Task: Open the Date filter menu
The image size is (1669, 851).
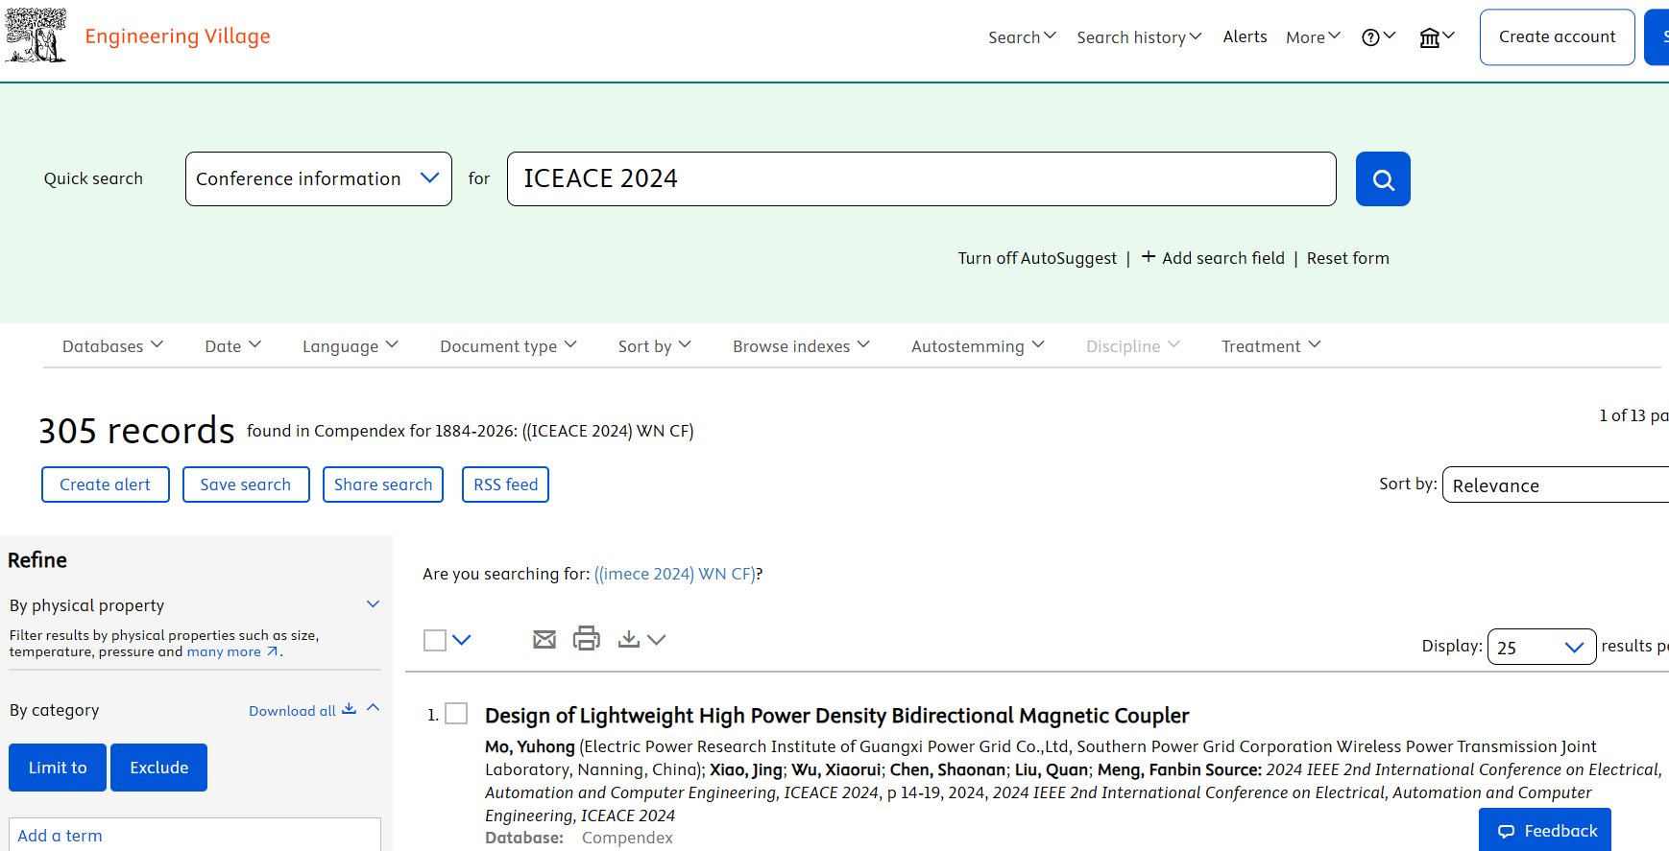Action: 233,345
